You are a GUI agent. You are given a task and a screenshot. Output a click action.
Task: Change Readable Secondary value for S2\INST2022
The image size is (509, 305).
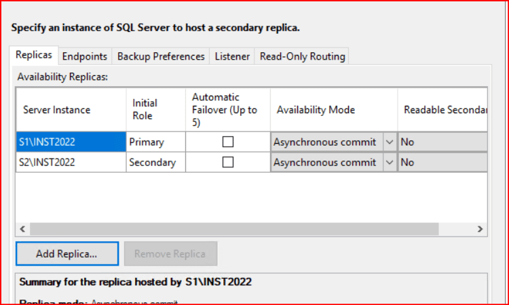tap(442, 163)
